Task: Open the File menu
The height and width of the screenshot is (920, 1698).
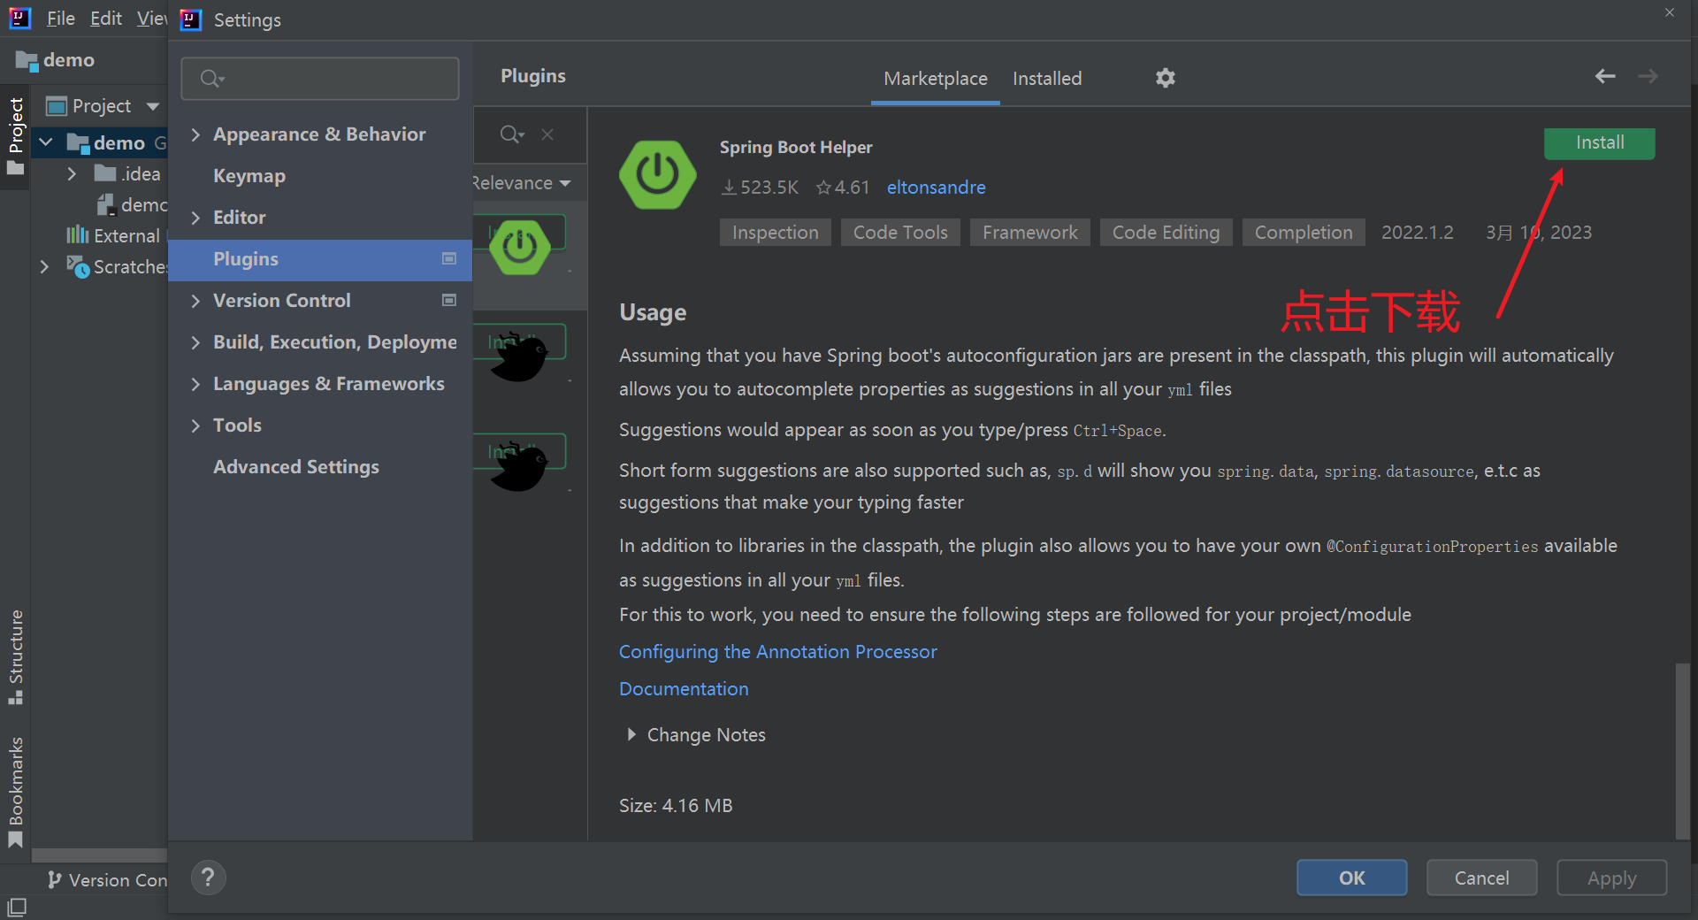Action: point(60,19)
